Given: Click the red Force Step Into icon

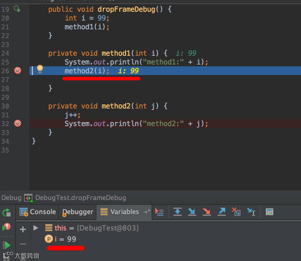Looking at the screenshot, I should 207,212.
